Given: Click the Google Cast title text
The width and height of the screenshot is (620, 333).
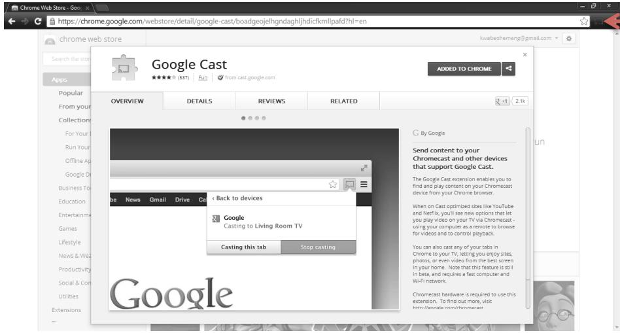Looking at the screenshot, I should tap(189, 64).
